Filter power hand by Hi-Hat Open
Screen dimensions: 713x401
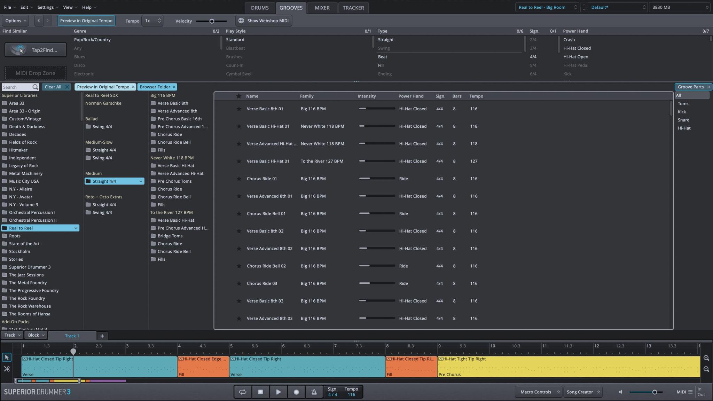[x=576, y=57]
